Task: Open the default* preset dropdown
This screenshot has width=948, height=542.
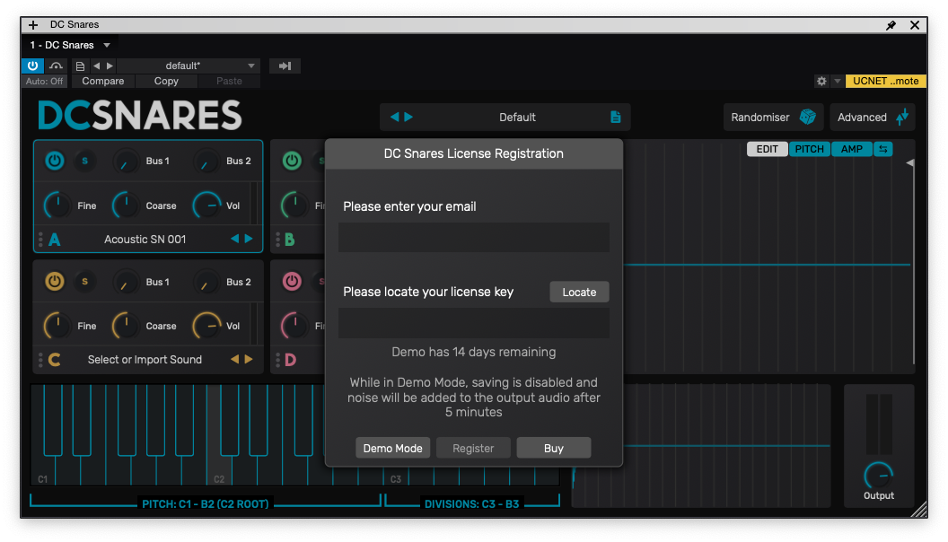Action: pos(188,66)
